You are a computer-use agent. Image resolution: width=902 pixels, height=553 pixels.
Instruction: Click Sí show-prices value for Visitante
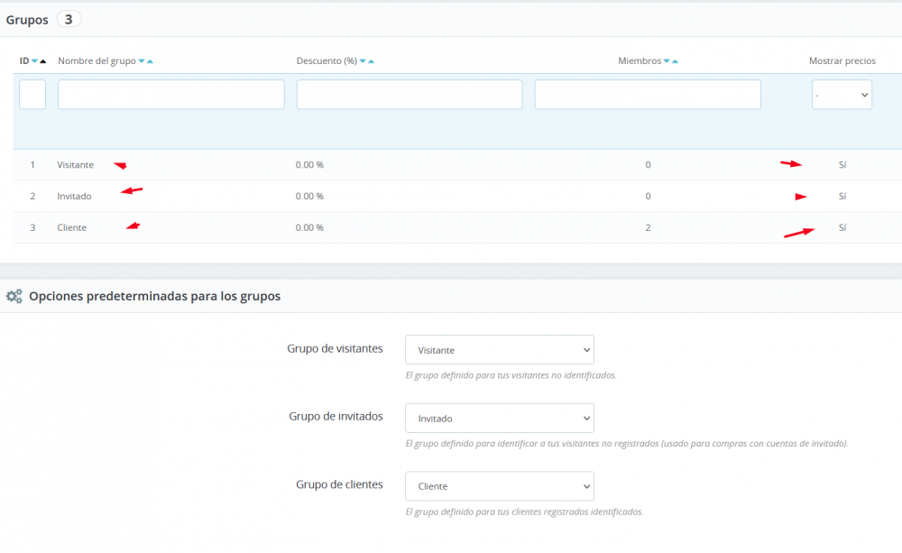coord(842,165)
